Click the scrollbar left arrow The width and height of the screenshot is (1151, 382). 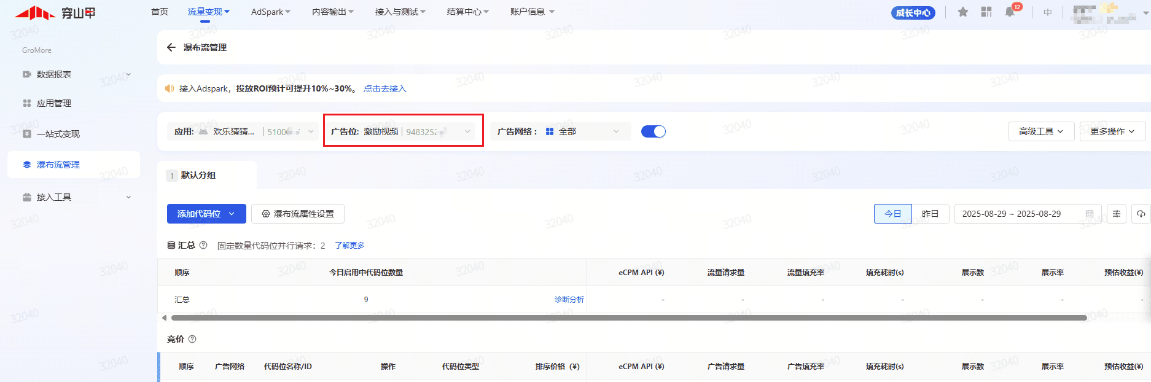point(164,318)
